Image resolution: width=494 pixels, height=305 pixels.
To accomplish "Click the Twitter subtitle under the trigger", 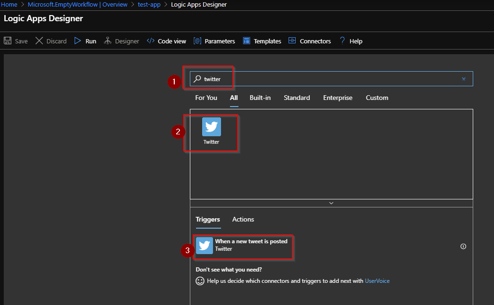I will 224,249.
